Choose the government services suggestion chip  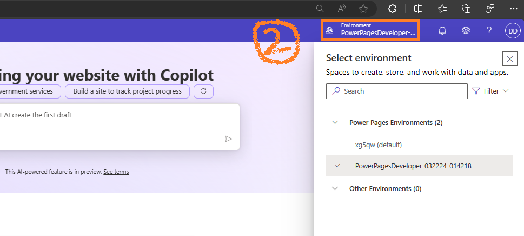tap(30, 91)
